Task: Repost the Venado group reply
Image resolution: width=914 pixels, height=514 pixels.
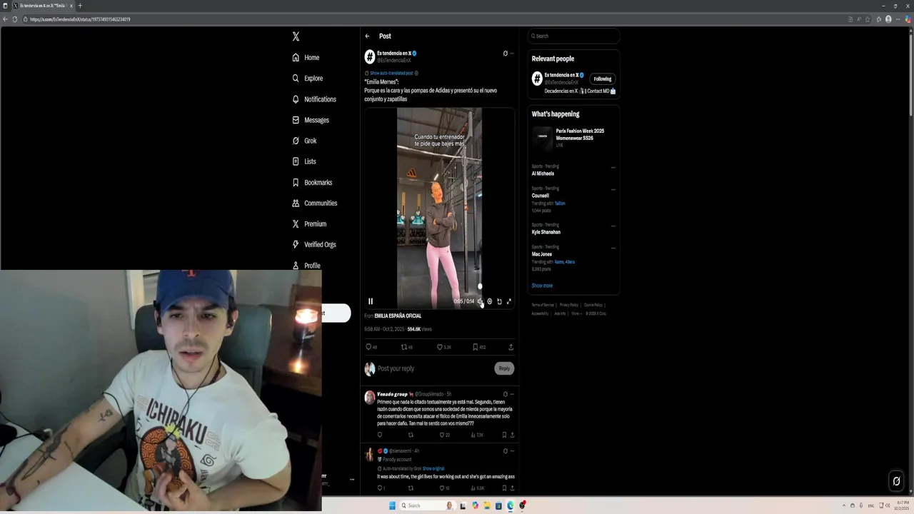Action: (411, 435)
